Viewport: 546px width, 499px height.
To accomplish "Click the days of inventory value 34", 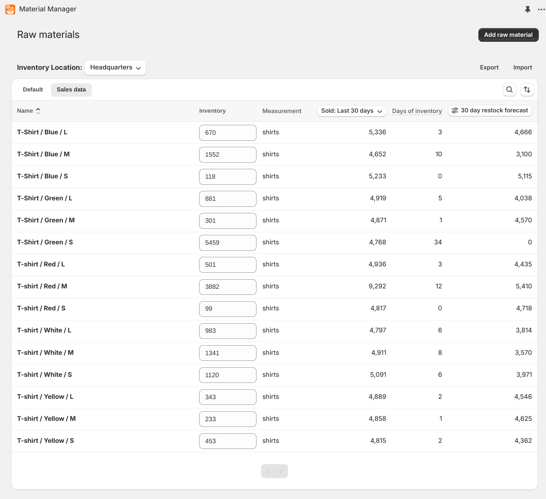I will click(x=438, y=242).
